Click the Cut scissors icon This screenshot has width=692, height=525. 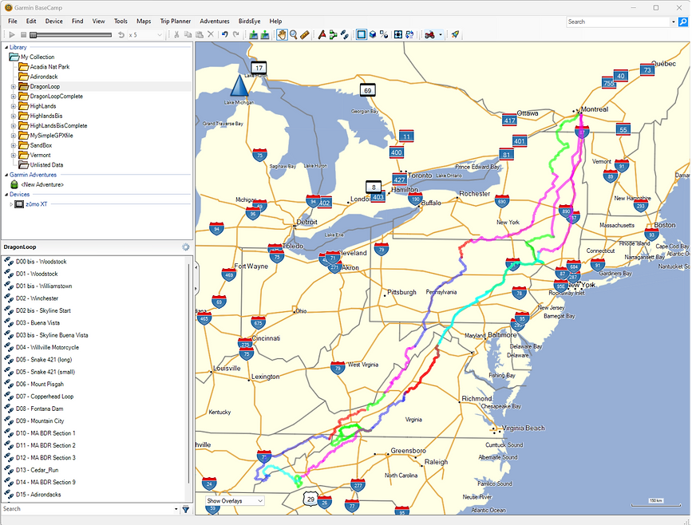coord(176,34)
